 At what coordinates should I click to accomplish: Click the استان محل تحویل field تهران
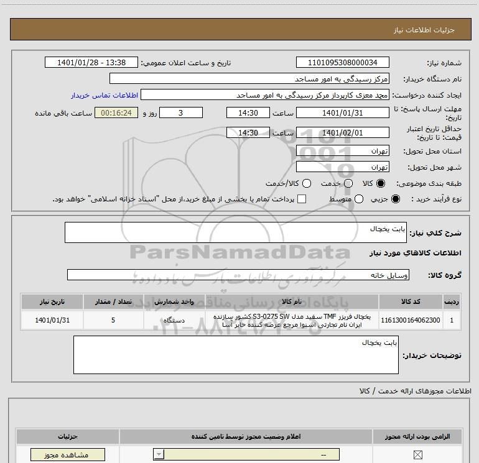click(x=342, y=150)
